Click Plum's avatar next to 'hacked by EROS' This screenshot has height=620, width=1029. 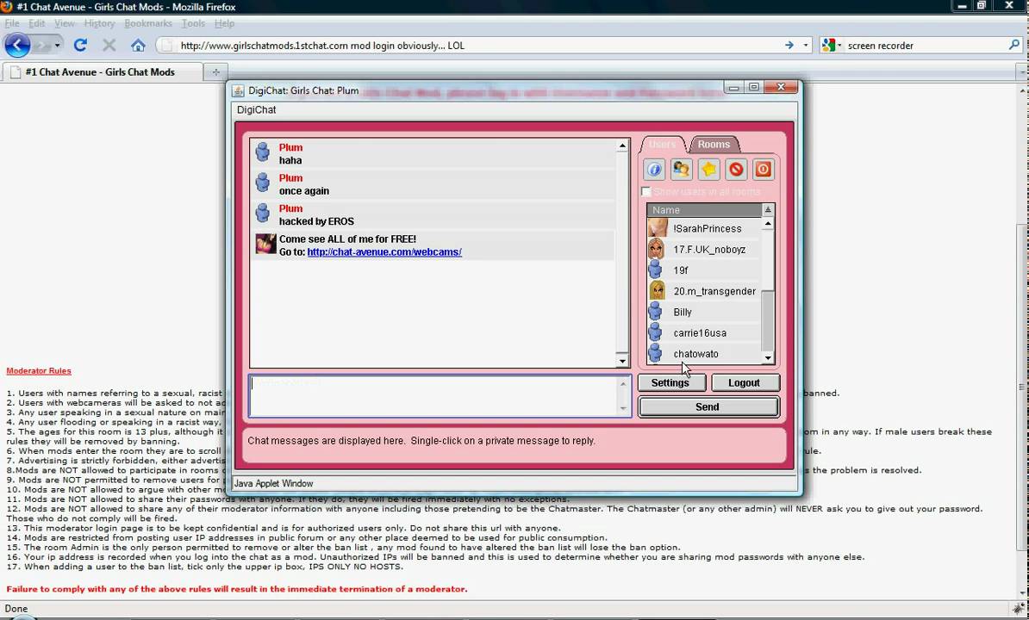tap(263, 213)
